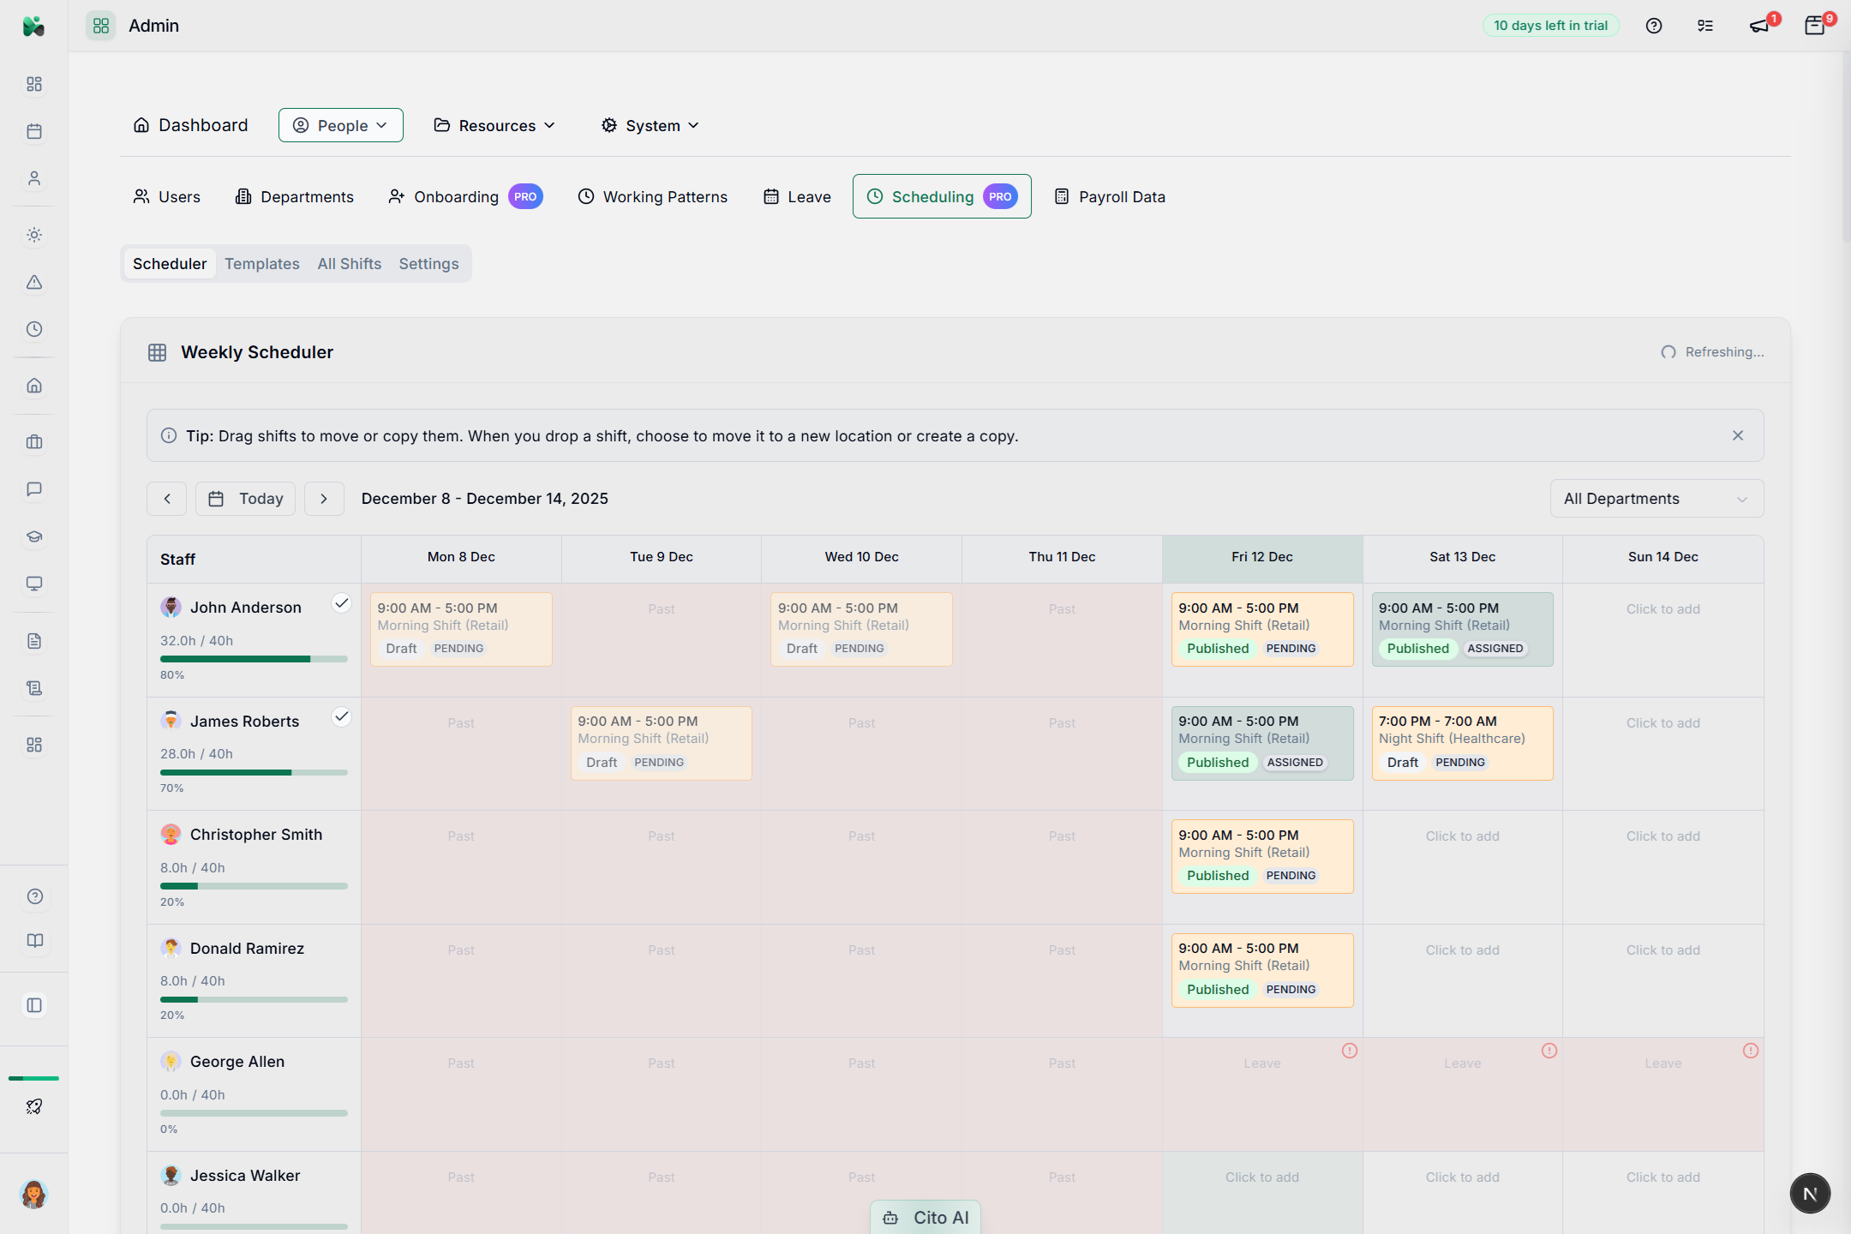Click to add shift for John Anderson Sunday
Viewport: 1851px width, 1234px height.
click(1663, 609)
